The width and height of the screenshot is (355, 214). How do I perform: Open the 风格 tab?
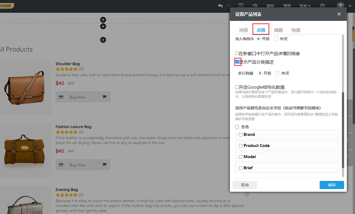(x=278, y=30)
